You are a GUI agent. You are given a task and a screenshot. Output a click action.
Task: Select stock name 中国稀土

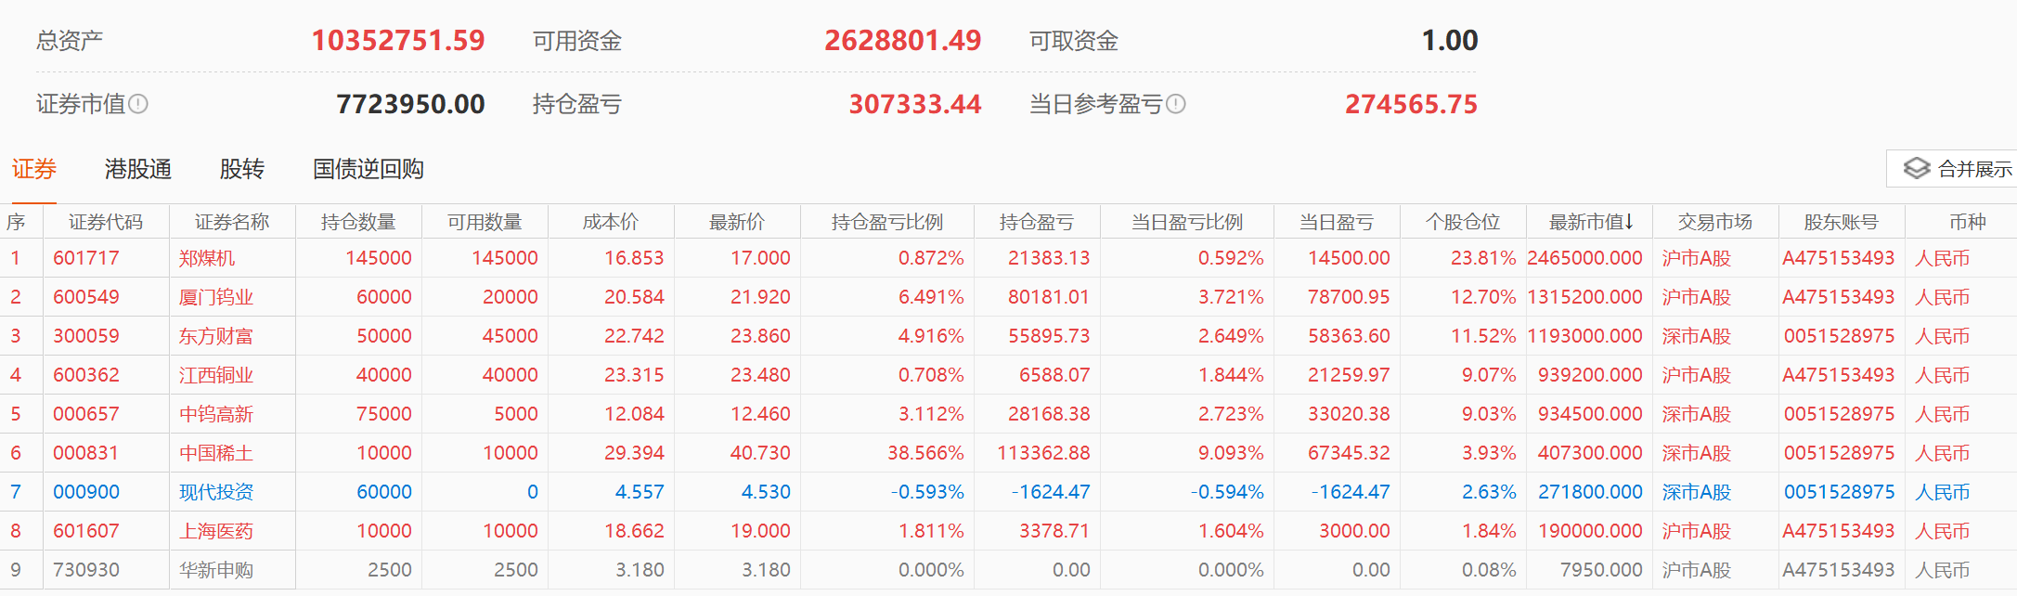[x=216, y=453]
